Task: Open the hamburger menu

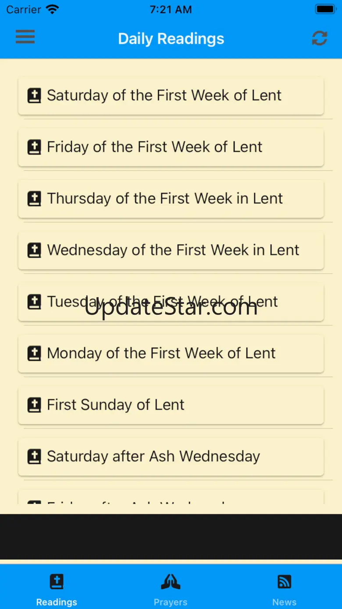Action: [x=25, y=37]
